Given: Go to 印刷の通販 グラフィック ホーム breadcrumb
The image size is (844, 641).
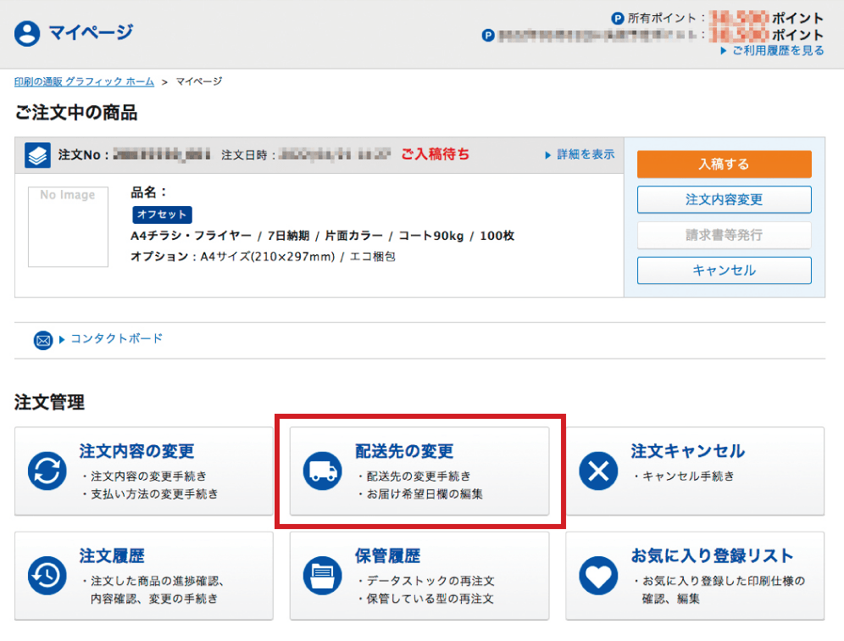Looking at the screenshot, I should (x=84, y=81).
